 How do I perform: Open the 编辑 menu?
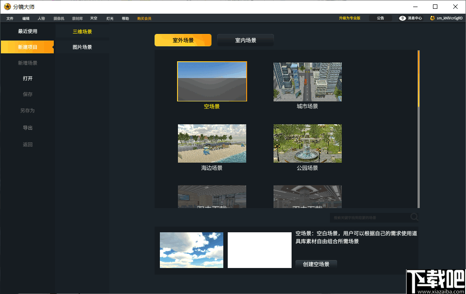point(26,19)
